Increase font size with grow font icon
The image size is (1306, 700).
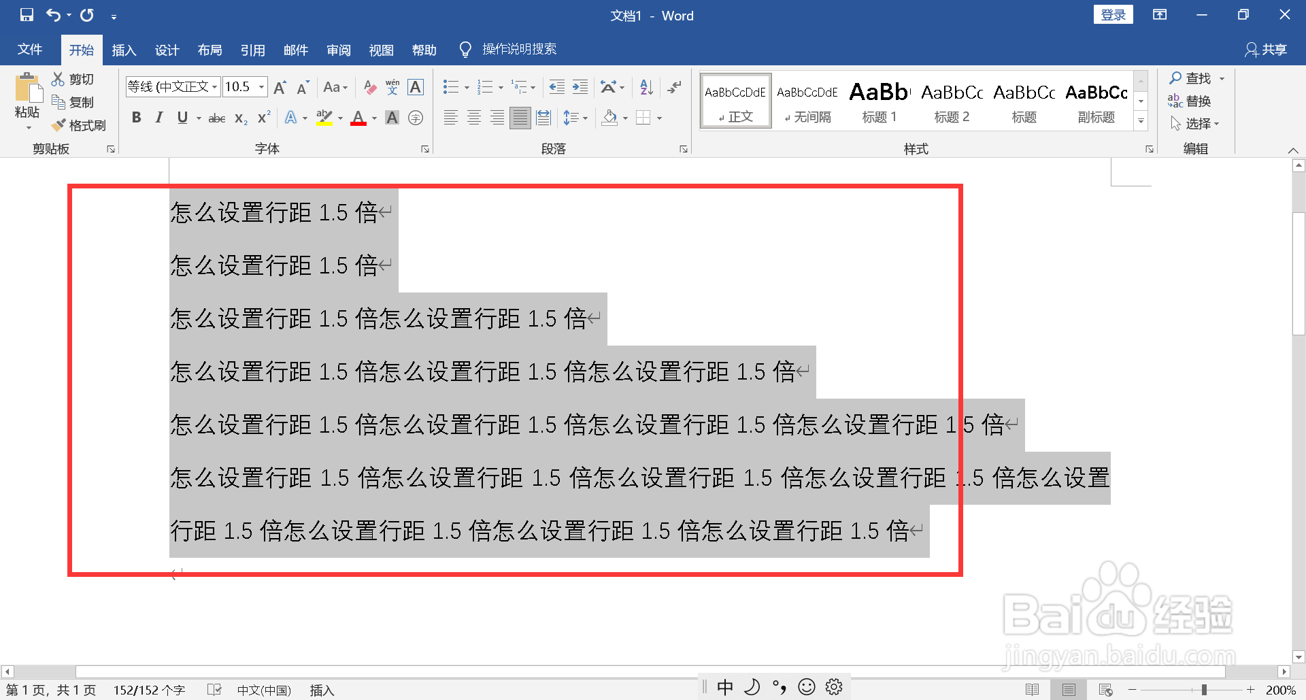(280, 87)
